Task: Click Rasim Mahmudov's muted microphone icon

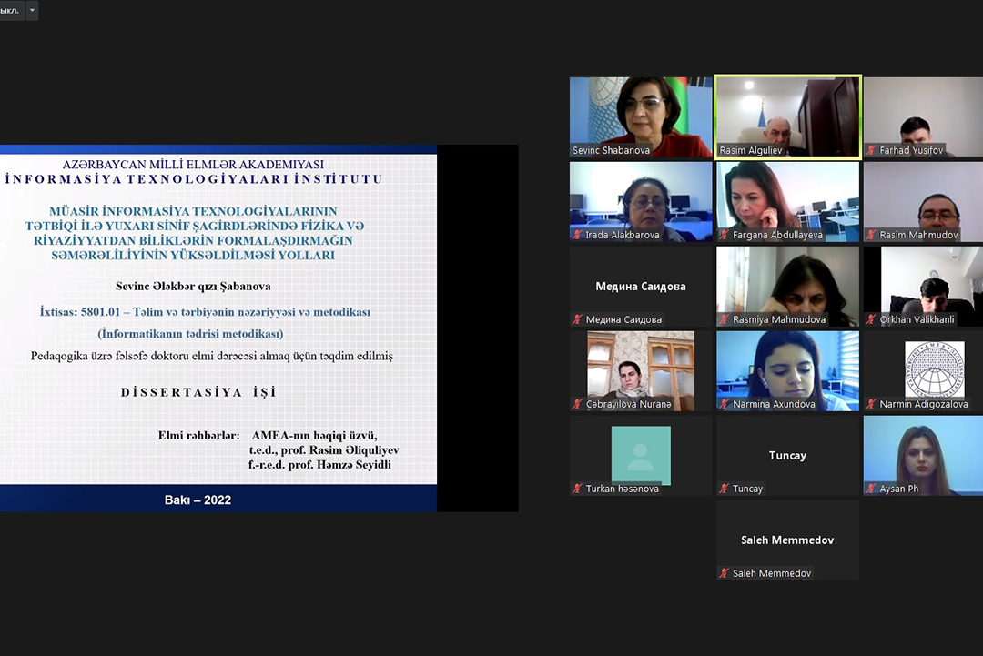Action: pyautogui.click(x=871, y=235)
